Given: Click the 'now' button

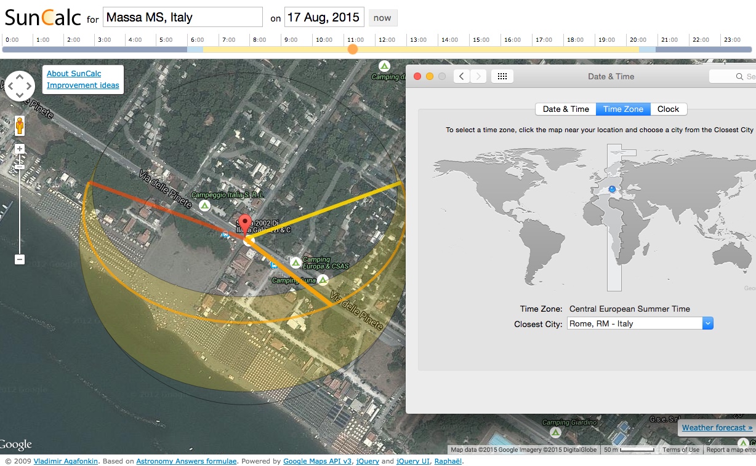Looking at the screenshot, I should click(x=382, y=18).
